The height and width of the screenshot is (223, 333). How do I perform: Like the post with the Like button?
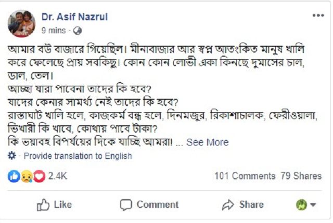54,205
